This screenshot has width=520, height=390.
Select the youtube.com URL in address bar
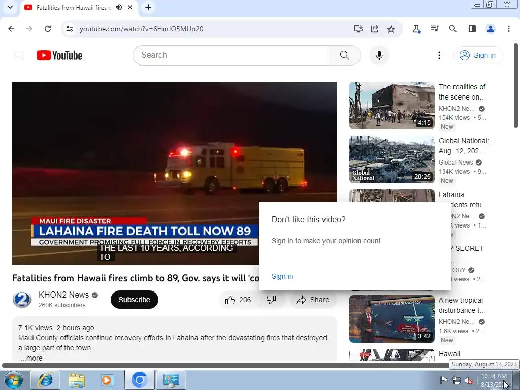coord(141,29)
